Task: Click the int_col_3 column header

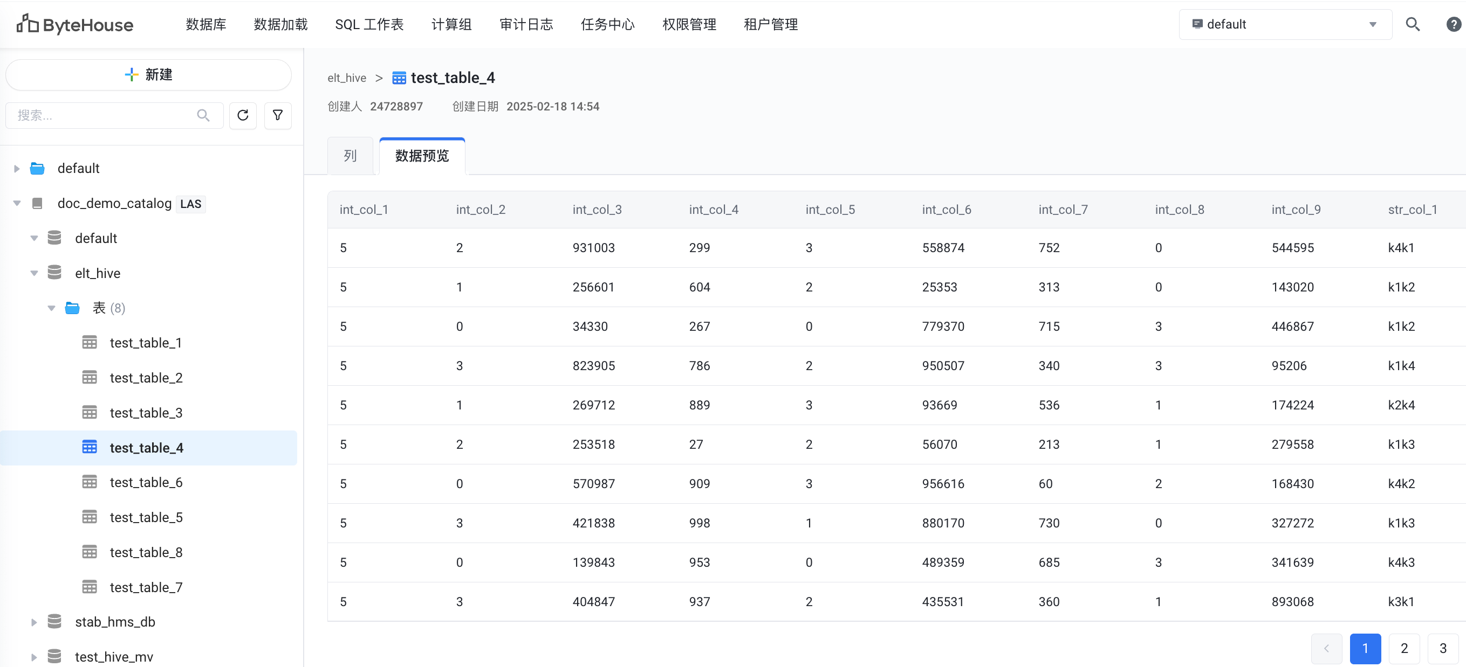Action: (597, 210)
